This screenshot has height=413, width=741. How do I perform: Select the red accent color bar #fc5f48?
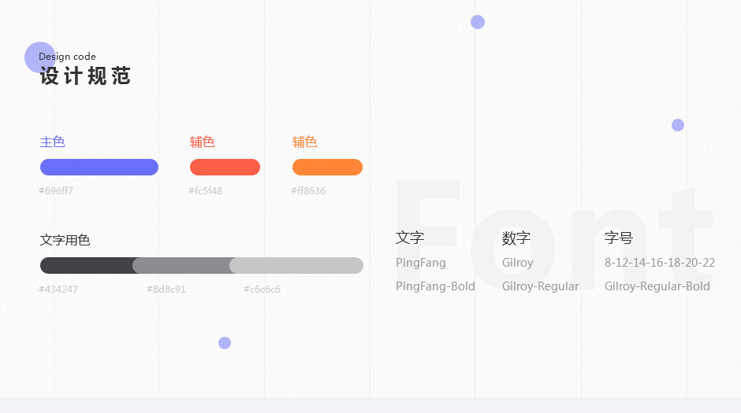point(225,167)
